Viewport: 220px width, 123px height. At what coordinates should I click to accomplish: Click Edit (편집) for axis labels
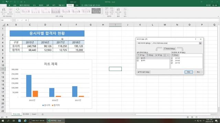click(x=175, y=55)
